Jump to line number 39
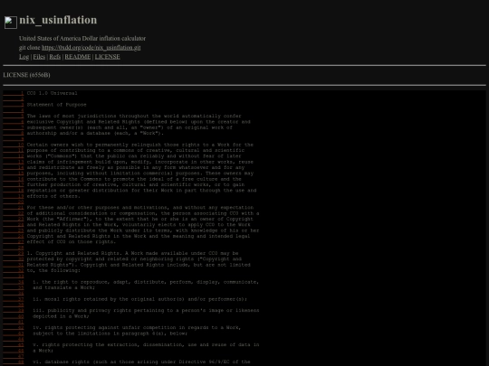Viewport: 489px width, 366px height. pyautogui.click(x=14, y=311)
